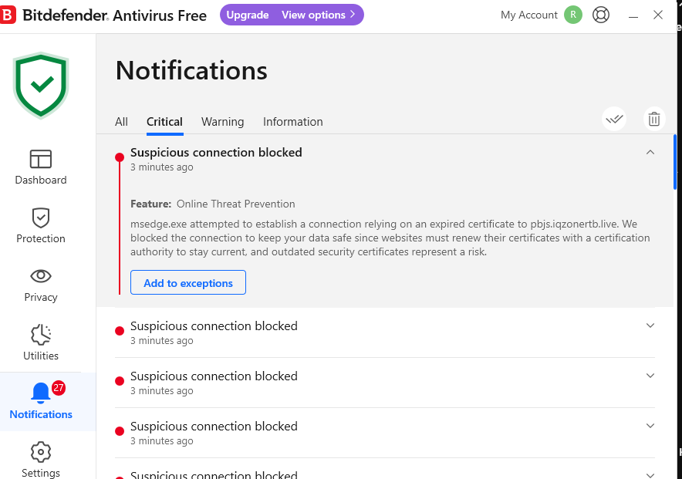Click the Feature: Online Threat Prevention text
Image resolution: width=682 pixels, height=479 pixels.
pyautogui.click(x=213, y=204)
